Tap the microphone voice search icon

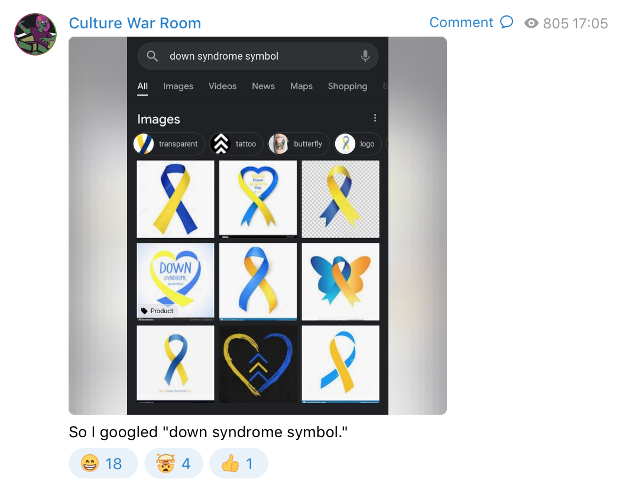tap(365, 56)
